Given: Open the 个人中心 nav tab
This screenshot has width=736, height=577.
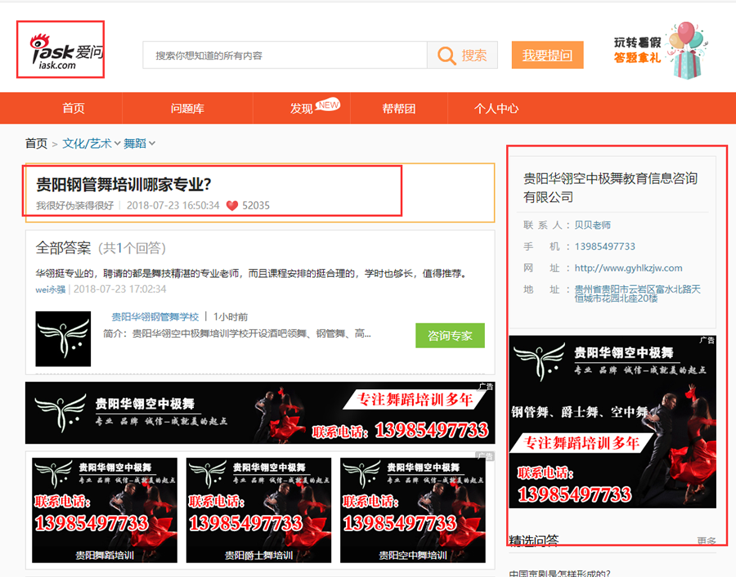Looking at the screenshot, I should click(496, 109).
